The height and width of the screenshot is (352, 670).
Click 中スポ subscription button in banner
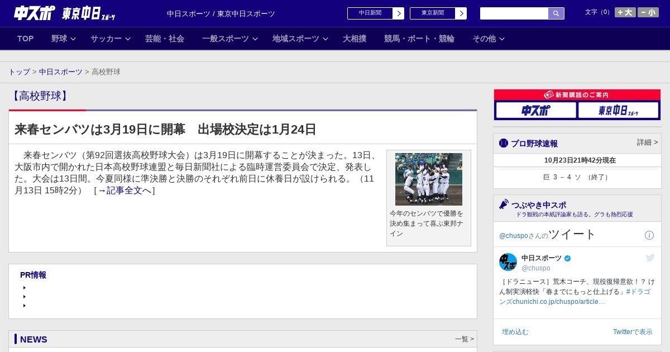pyautogui.click(x=536, y=110)
